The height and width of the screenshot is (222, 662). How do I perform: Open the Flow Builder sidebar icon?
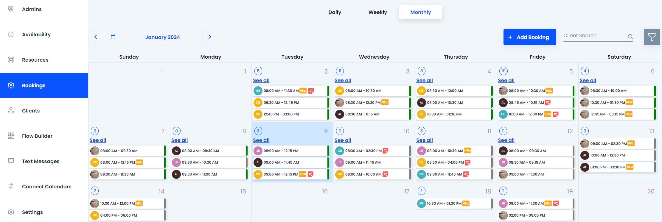(x=11, y=136)
